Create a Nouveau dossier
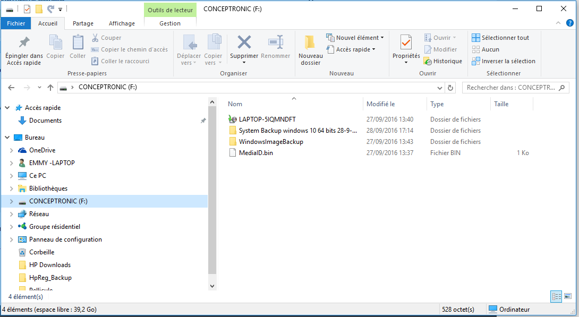The image size is (579, 317). (x=311, y=50)
